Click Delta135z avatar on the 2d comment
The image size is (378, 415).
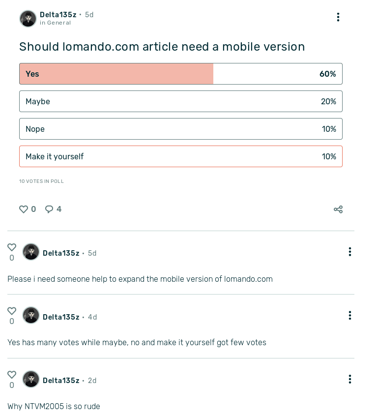pyautogui.click(x=31, y=379)
